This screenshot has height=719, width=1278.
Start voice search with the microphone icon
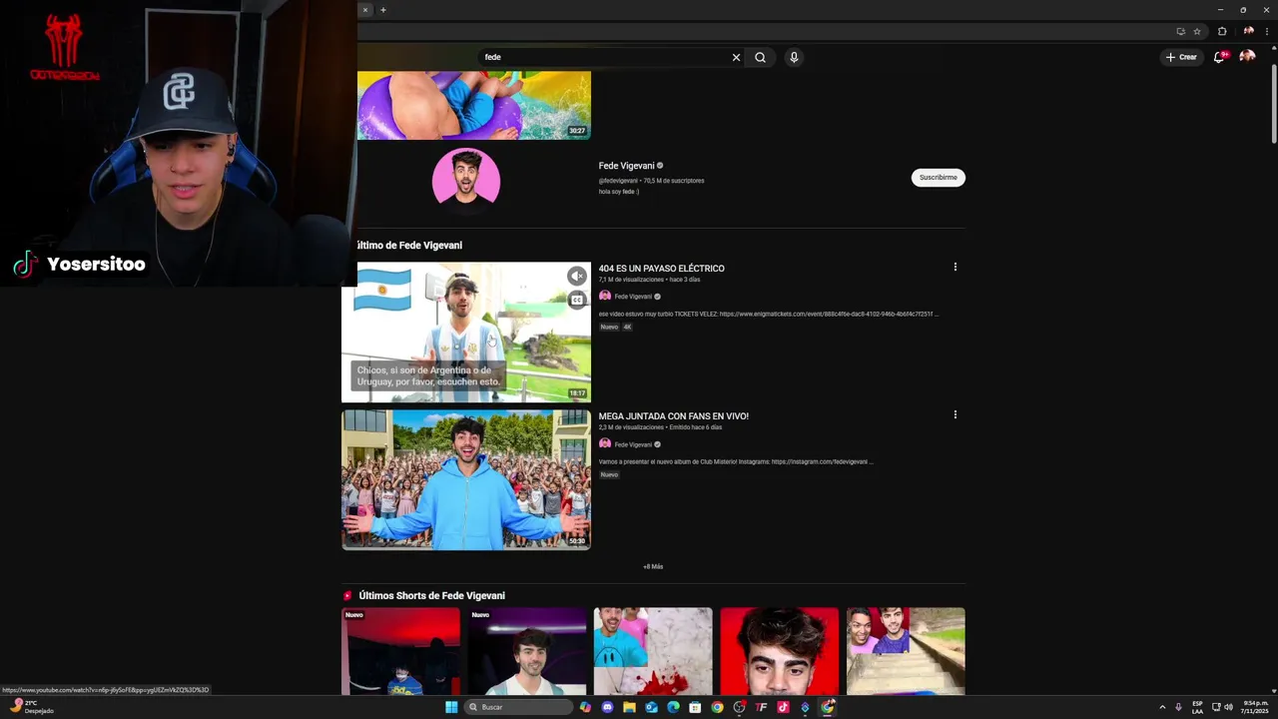pyautogui.click(x=794, y=57)
